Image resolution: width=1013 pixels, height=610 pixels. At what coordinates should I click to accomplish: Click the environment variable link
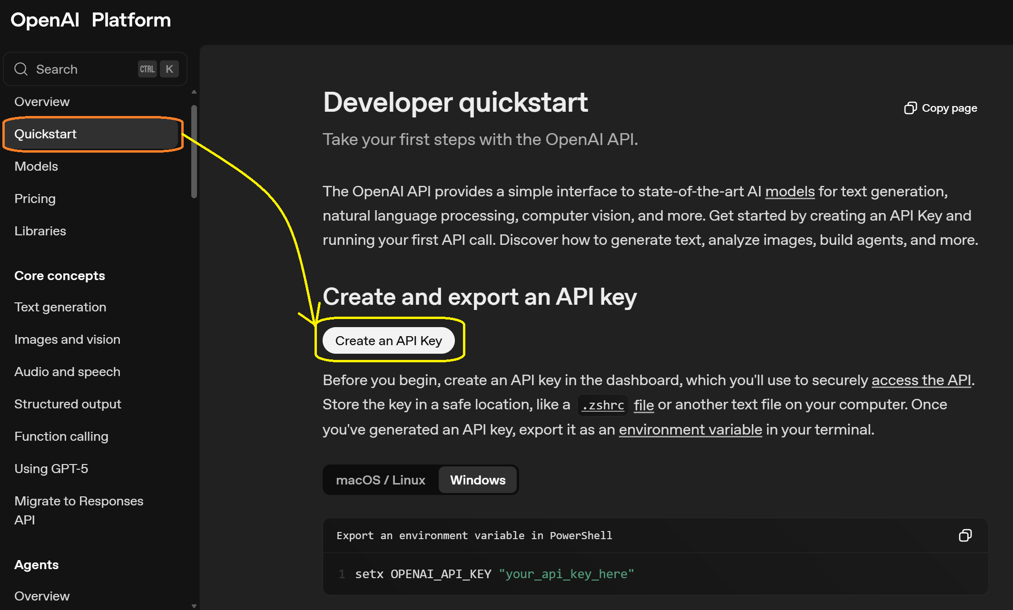690,429
